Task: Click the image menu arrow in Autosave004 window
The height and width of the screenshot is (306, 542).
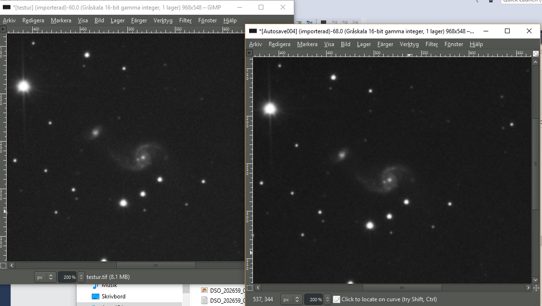Action: click(250, 53)
